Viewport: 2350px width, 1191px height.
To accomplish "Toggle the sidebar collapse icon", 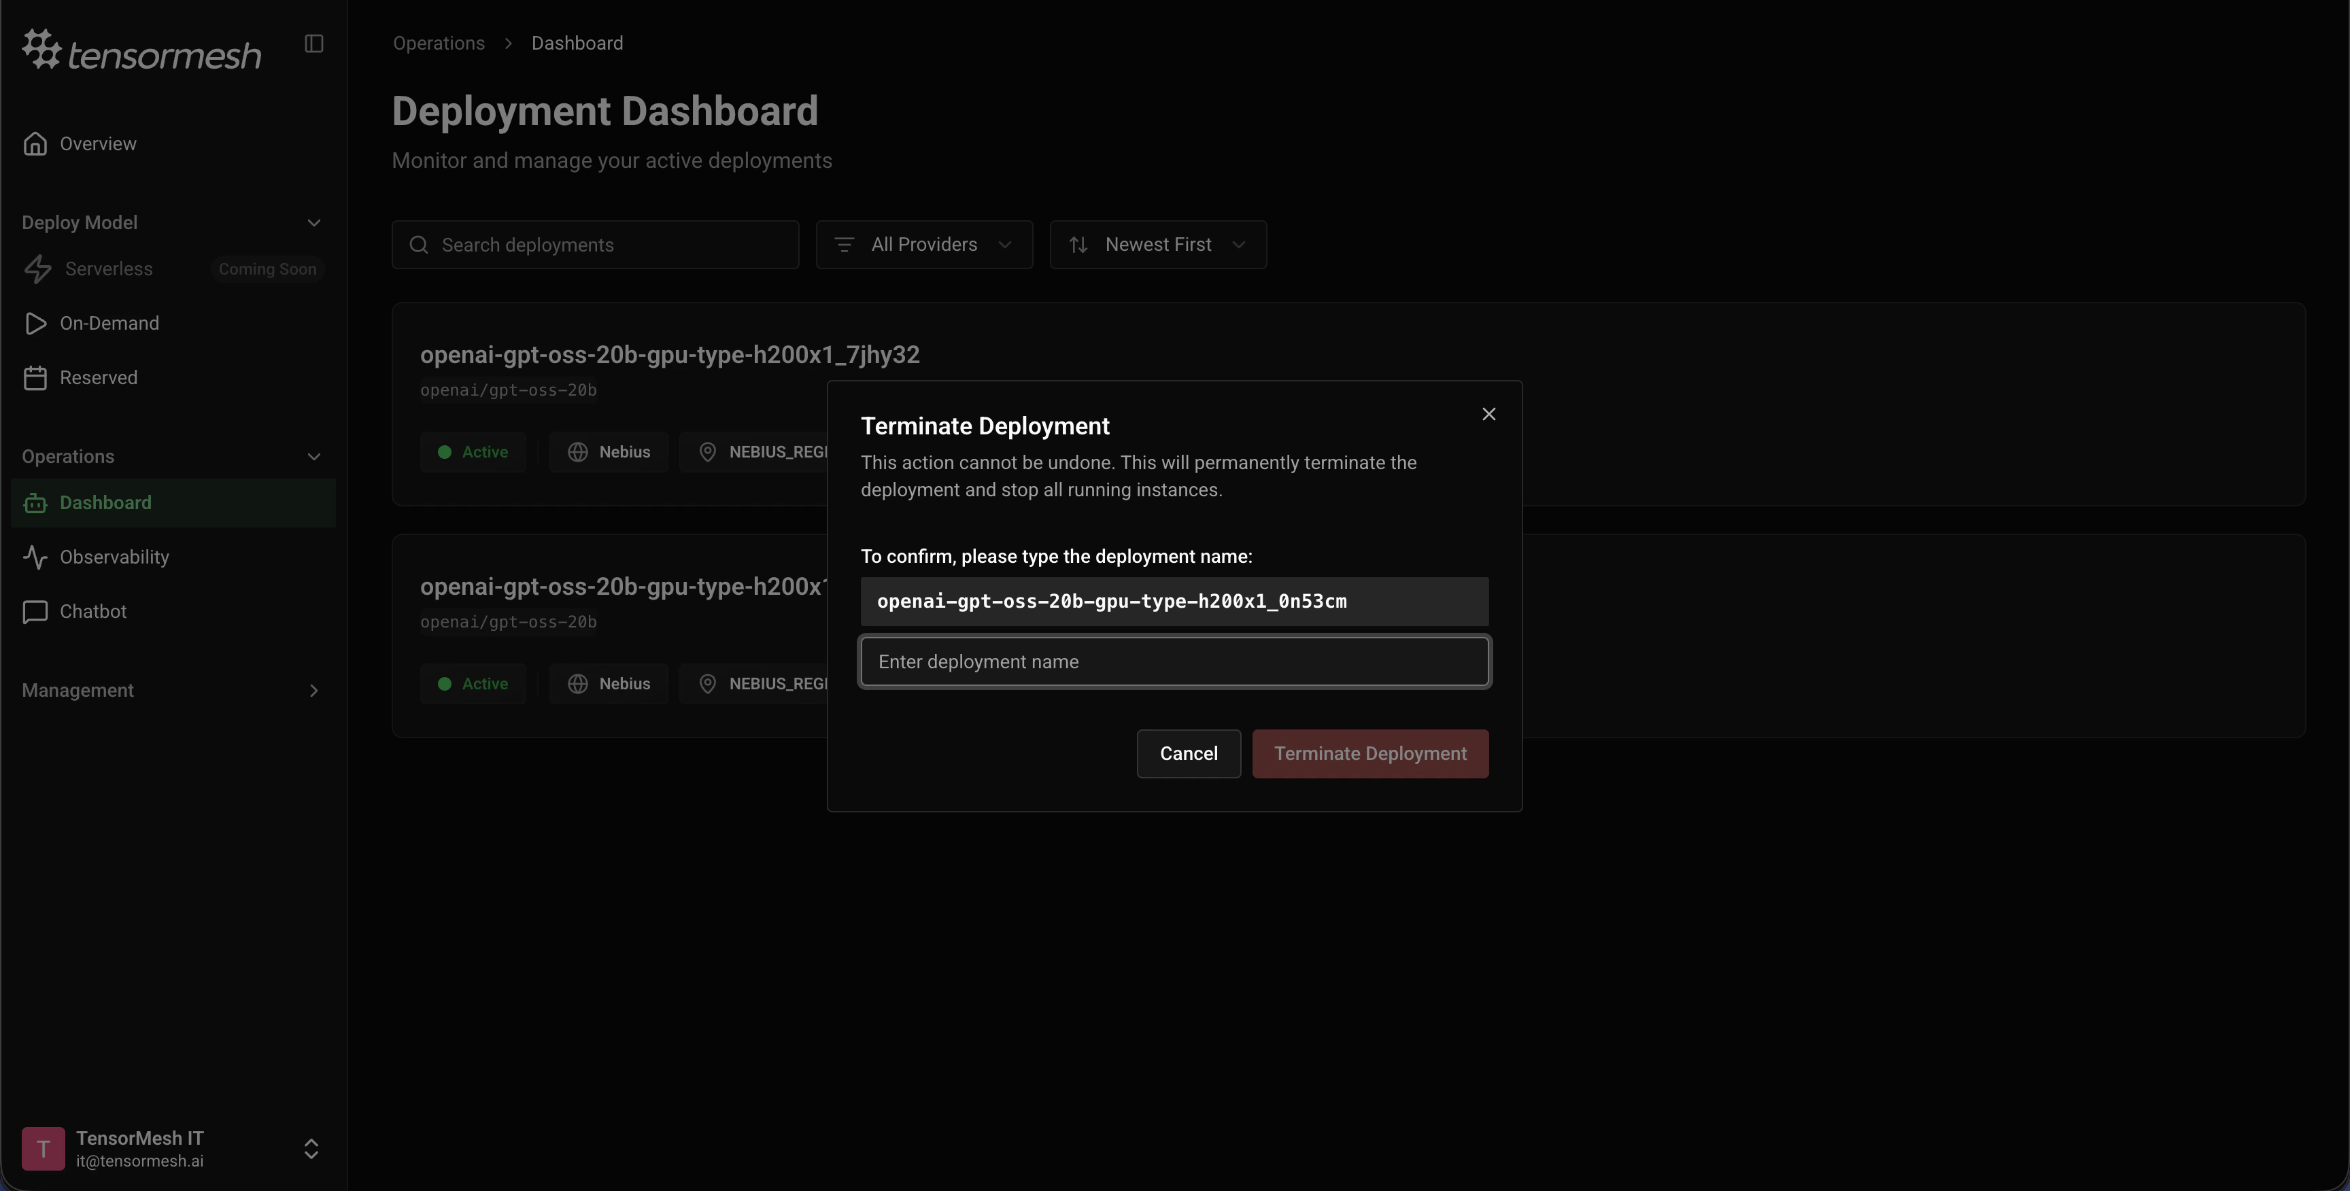I will pyautogui.click(x=314, y=44).
